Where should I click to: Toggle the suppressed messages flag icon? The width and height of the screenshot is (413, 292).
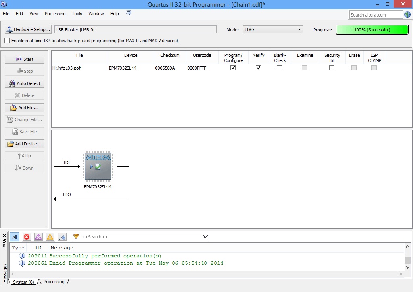[62, 237]
